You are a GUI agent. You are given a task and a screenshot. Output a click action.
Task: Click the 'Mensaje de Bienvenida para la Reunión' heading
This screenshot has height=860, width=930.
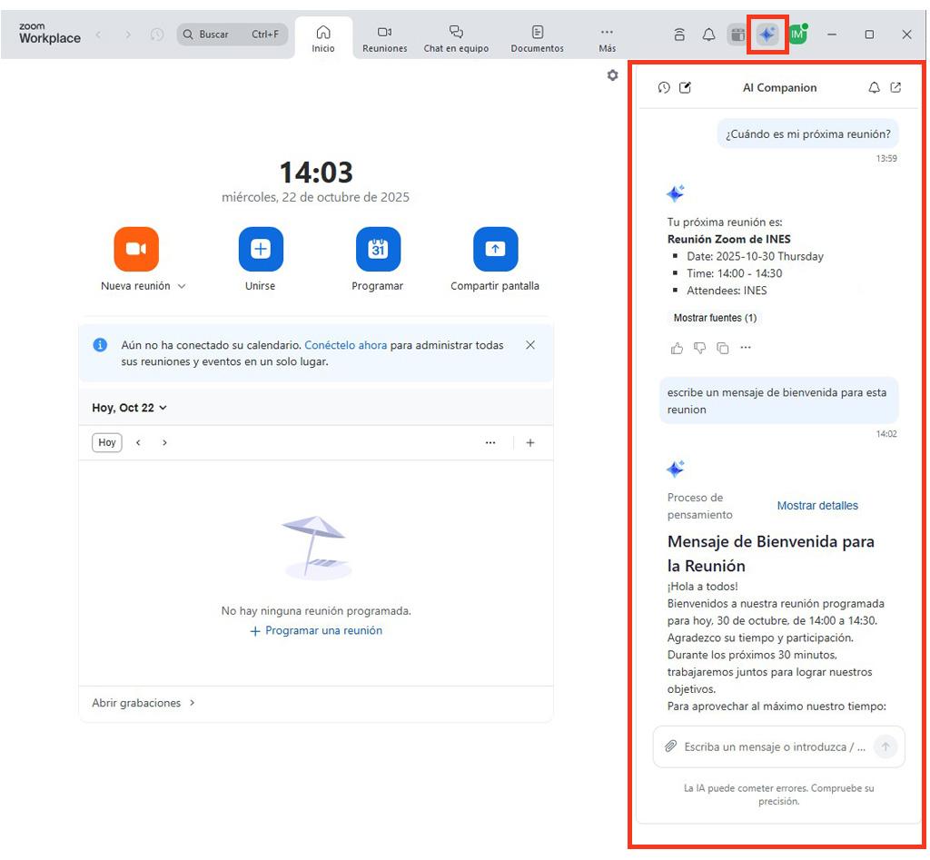tap(770, 553)
